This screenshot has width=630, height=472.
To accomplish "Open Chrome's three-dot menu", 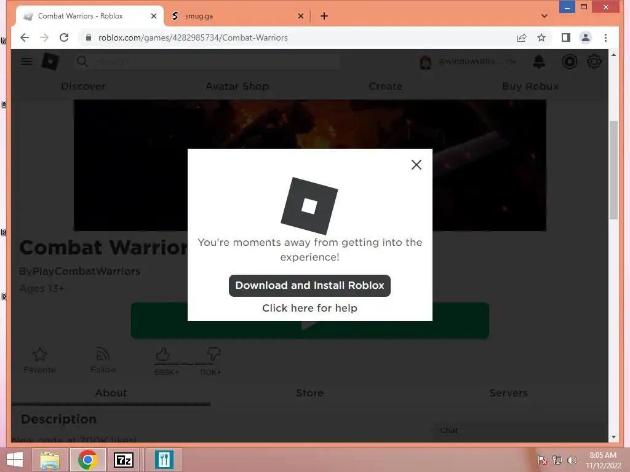I will coord(605,37).
